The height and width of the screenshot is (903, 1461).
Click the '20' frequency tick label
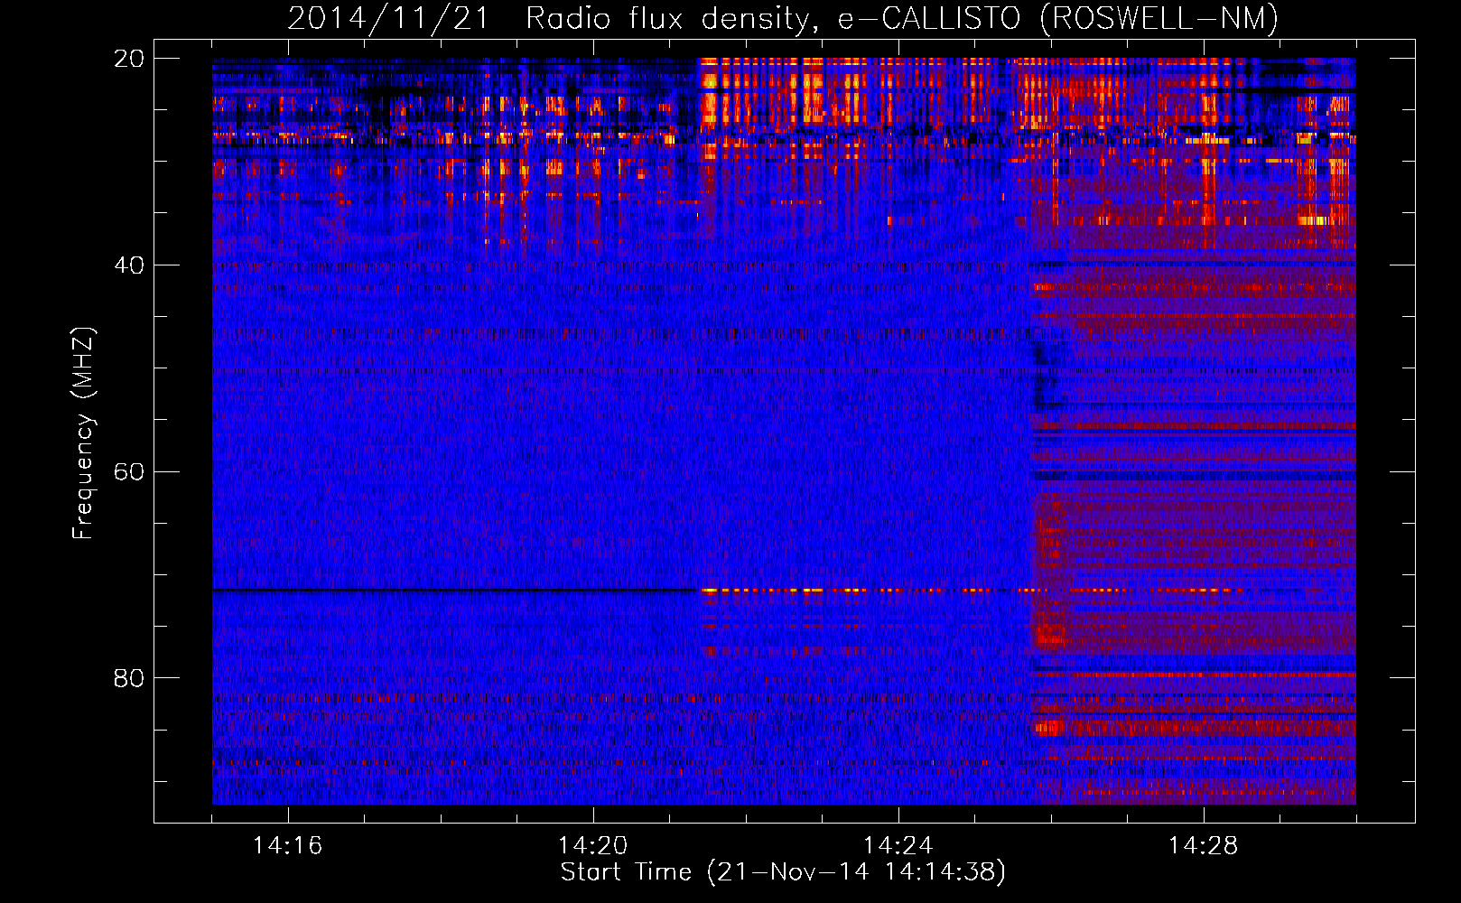click(x=129, y=59)
